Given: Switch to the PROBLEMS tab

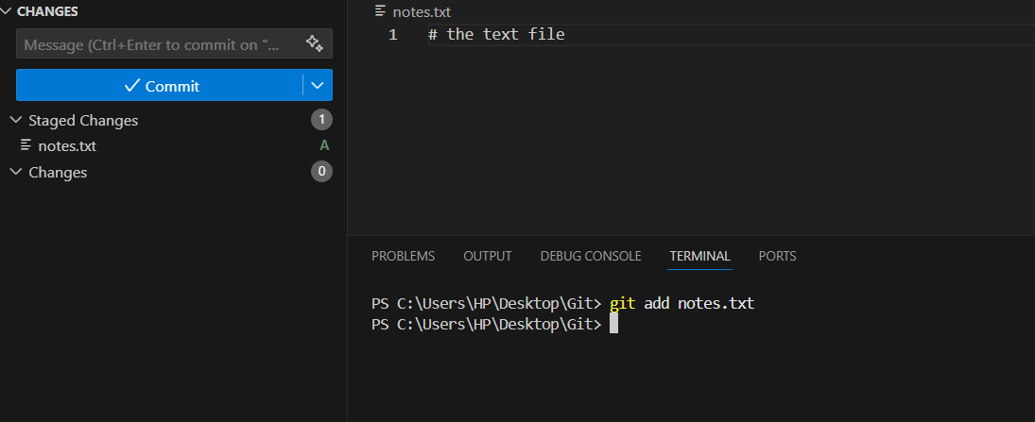Looking at the screenshot, I should [x=403, y=256].
